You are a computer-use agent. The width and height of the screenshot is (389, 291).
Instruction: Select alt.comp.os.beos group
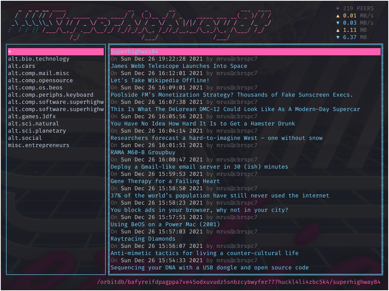click(x=35, y=88)
